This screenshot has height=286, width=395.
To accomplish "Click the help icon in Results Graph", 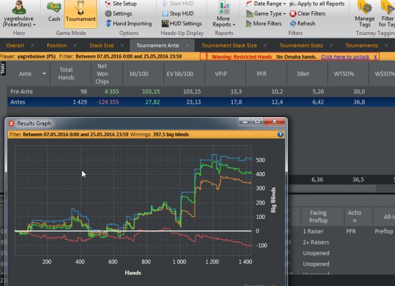I will (280, 135).
